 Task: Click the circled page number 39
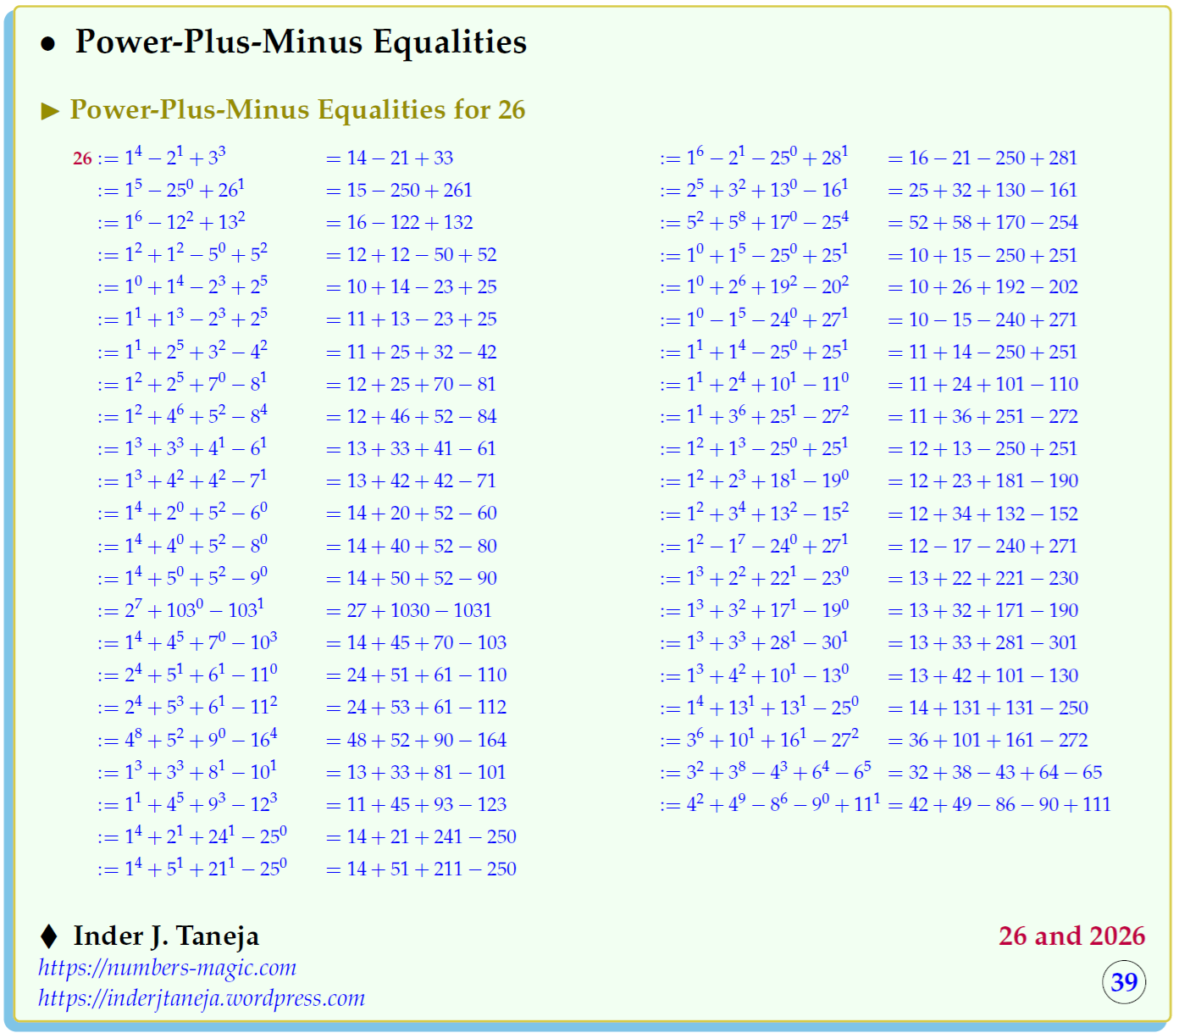click(1123, 982)
